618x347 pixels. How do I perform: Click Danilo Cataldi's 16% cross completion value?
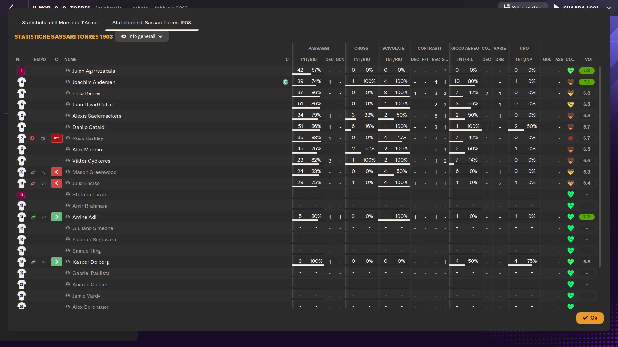(369, 126)
